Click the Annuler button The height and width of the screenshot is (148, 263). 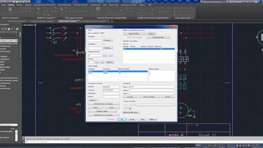tap(132, 119)
